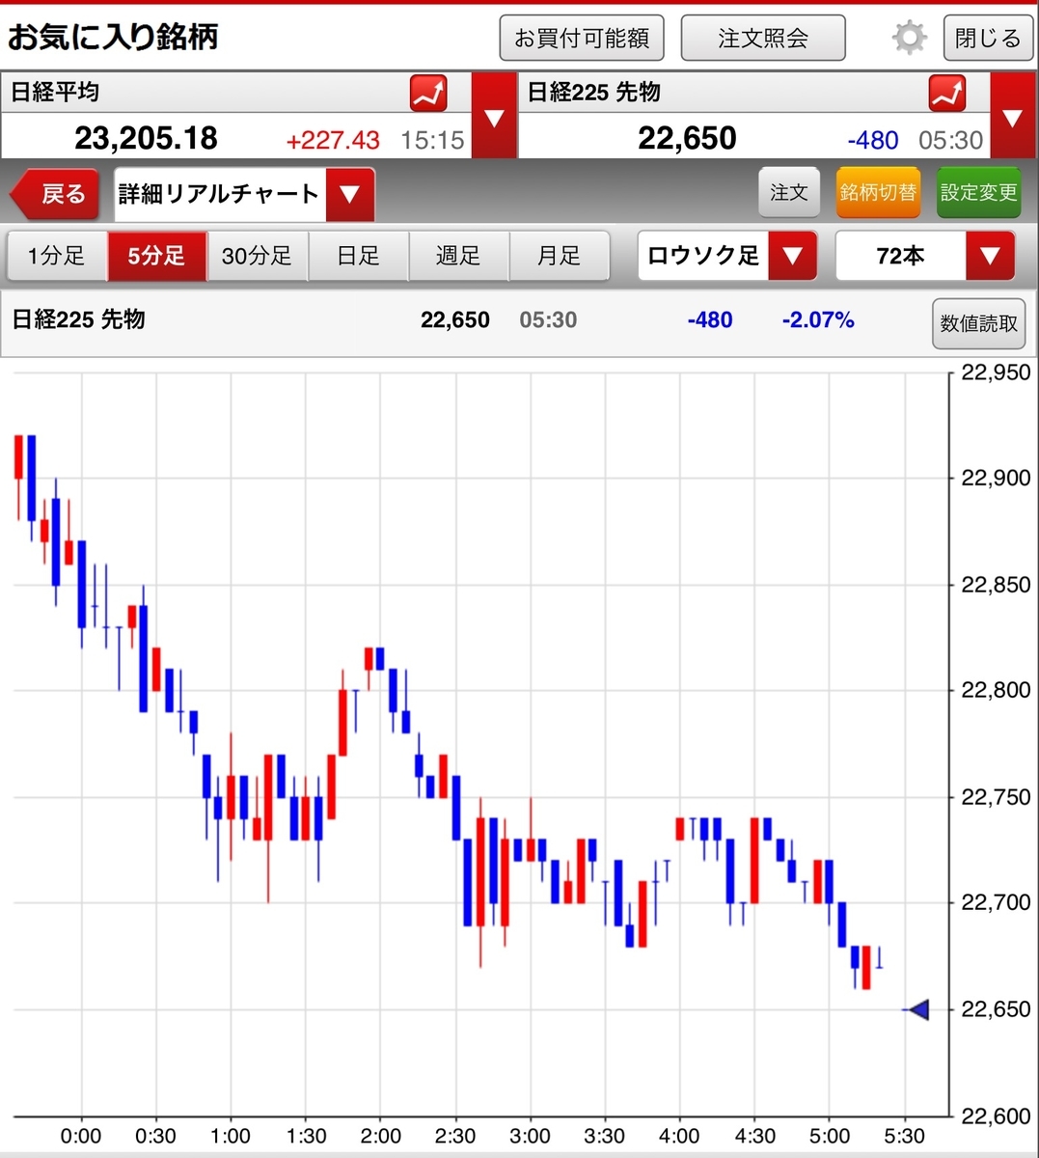Switch to the 週足 weekly timeframe
The width and height of the screenshot is (1039, 1158).
pos(458,256)
